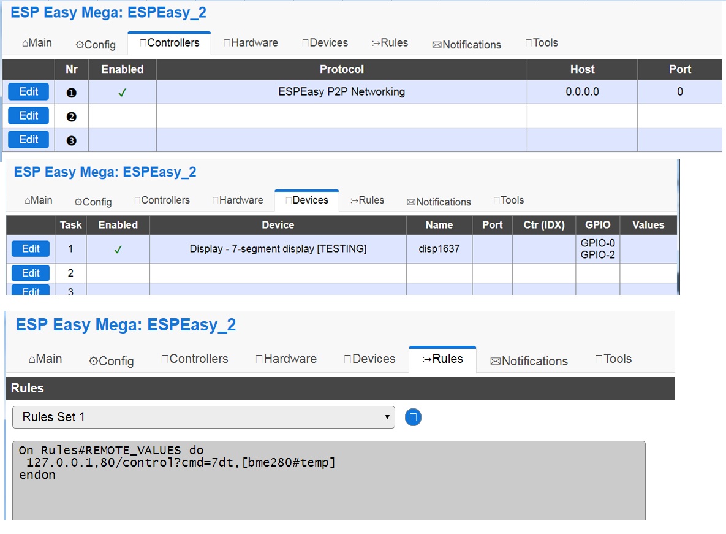Image resolution: width=726 pixels, height=534 pixels.
Task: Open Main tab on the Devices page
Action: pyautogui.click(x=39, y=200)
